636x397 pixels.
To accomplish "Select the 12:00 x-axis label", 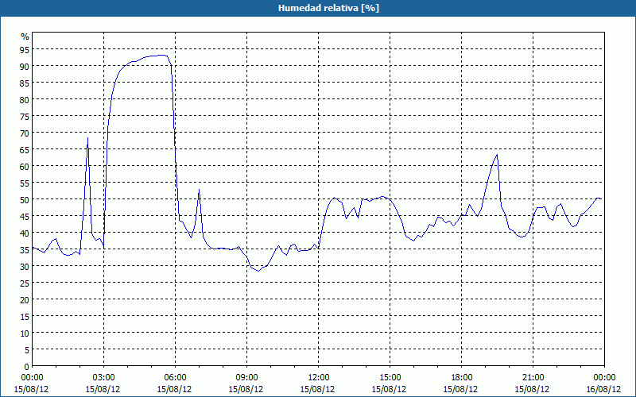I will click(x=319, y=378).
